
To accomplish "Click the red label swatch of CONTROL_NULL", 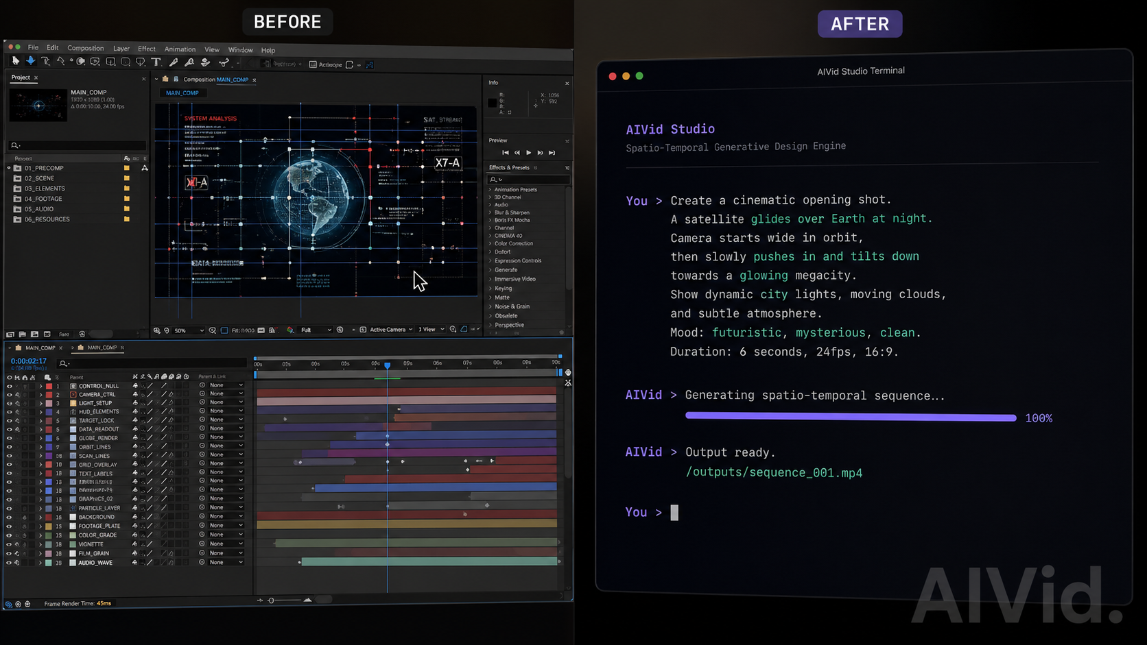I will [49, 386].
